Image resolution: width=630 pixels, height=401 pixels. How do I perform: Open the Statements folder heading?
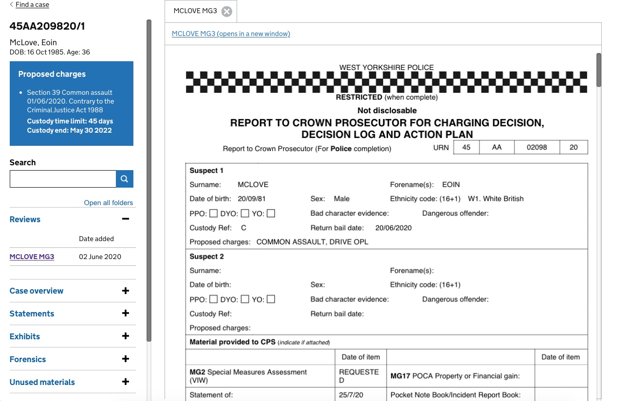point(32,314)
